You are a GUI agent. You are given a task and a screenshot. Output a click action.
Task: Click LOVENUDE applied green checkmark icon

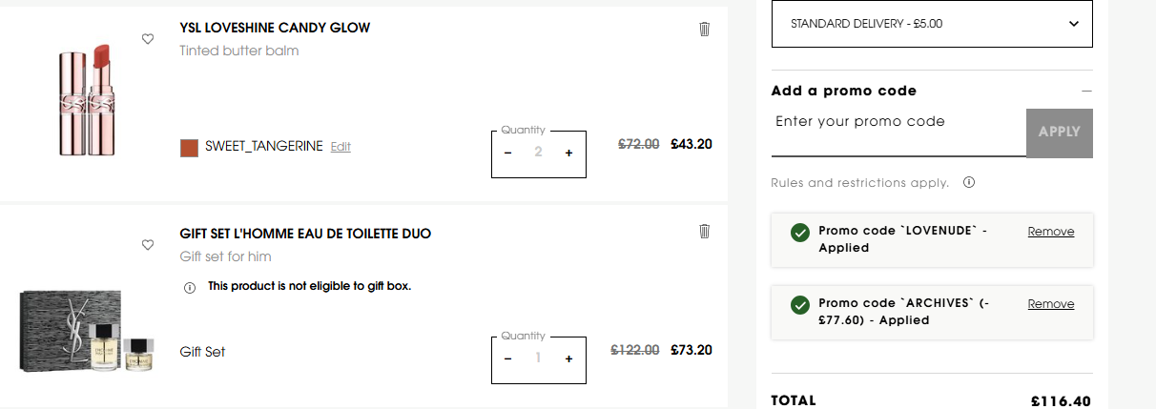(x=800, y=233)
